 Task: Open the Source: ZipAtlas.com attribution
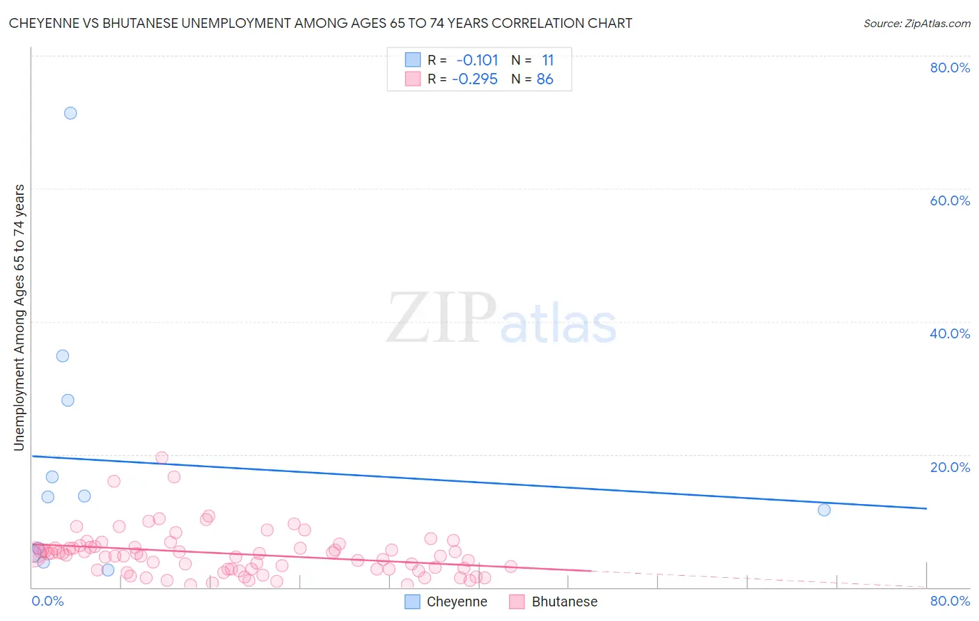coord(916,23)
